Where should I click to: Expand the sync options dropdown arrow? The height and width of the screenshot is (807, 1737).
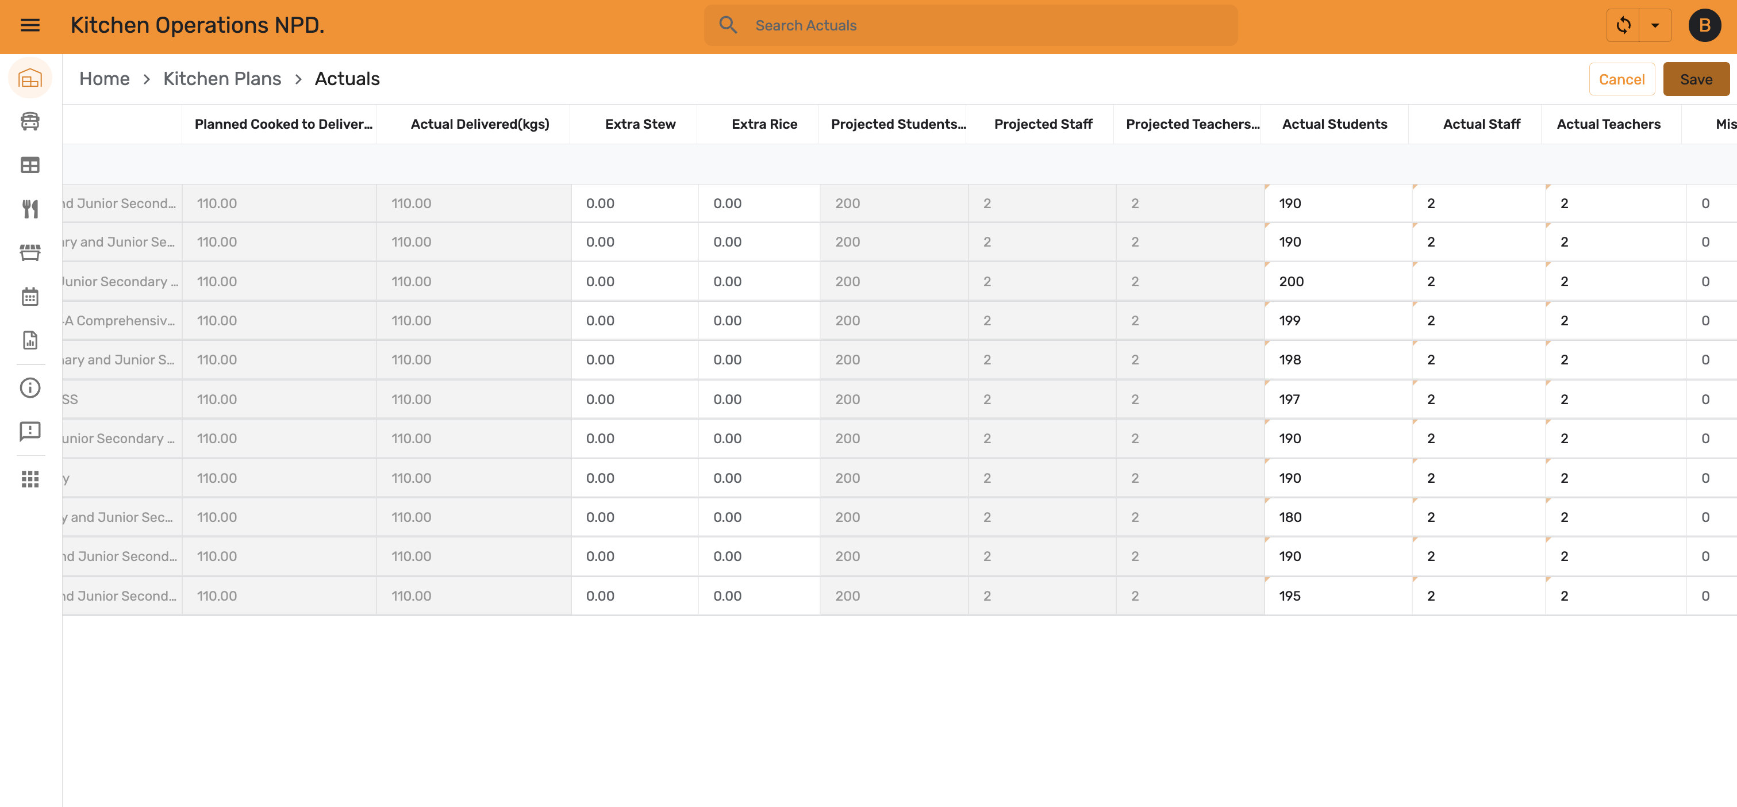(1655, 26)
